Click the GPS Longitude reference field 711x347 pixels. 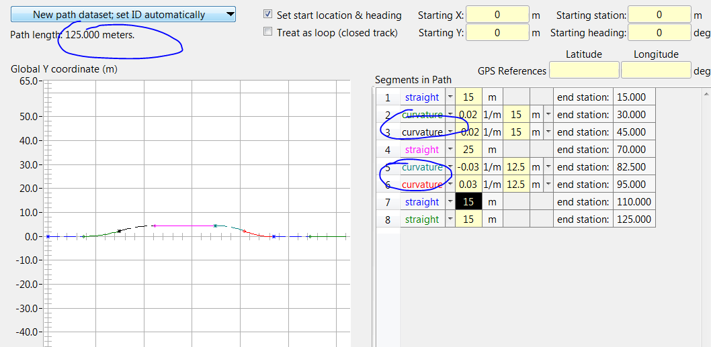coord(656,70)
